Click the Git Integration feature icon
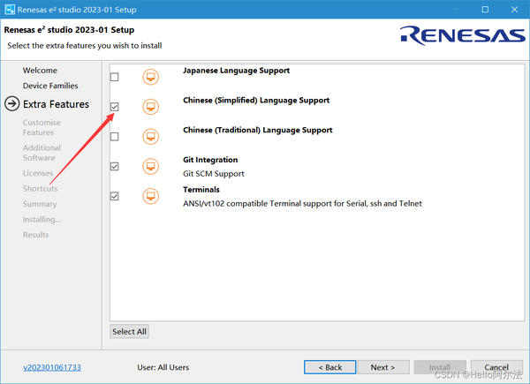Screen dimensions: 530x384 pyautogui.click(x=150, y=166)
